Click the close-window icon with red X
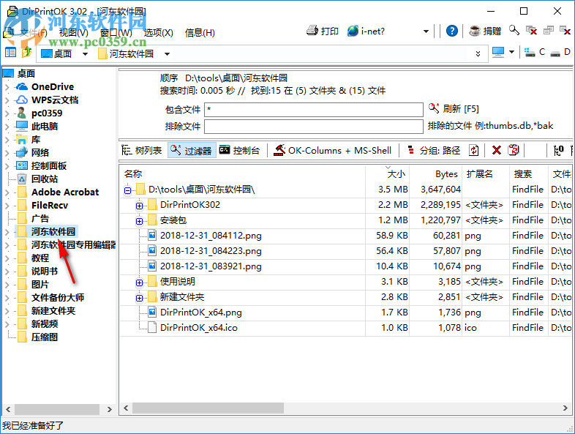 click(x=531, y=31)
